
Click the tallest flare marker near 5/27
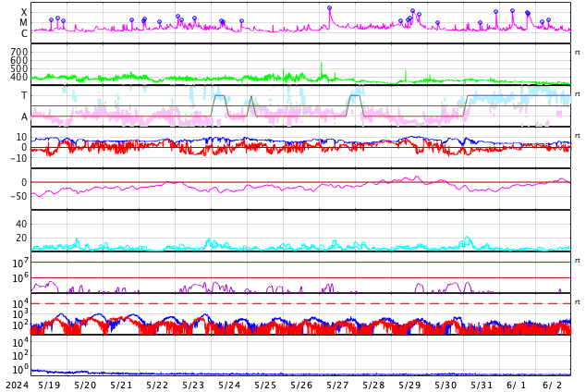point(329,7)
